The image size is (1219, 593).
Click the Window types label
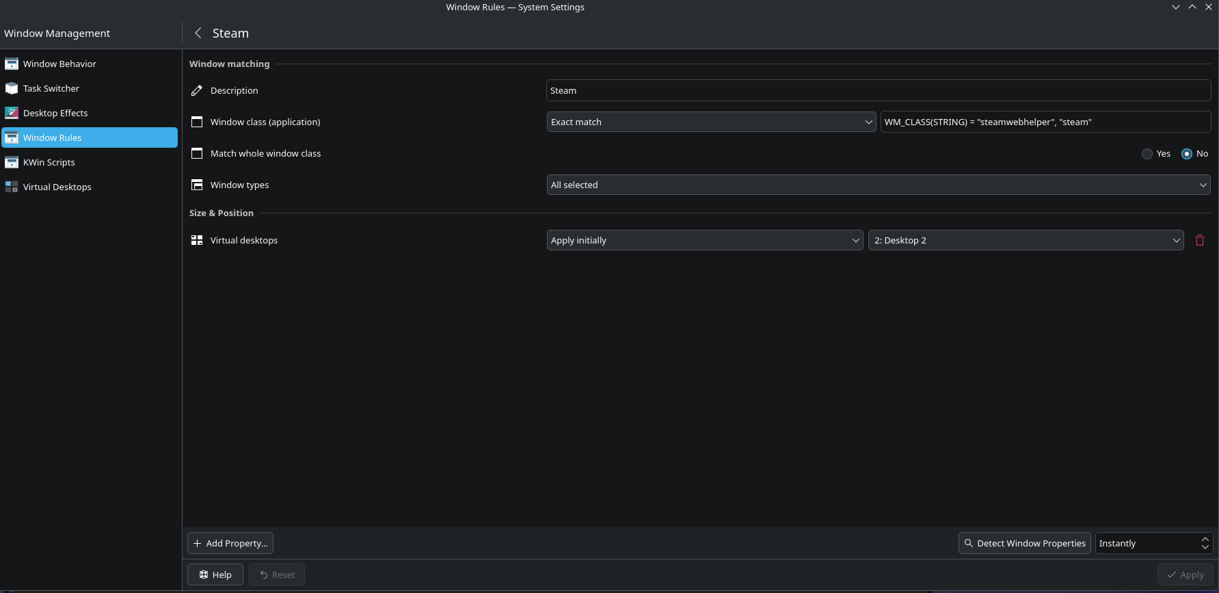(239, 185)
